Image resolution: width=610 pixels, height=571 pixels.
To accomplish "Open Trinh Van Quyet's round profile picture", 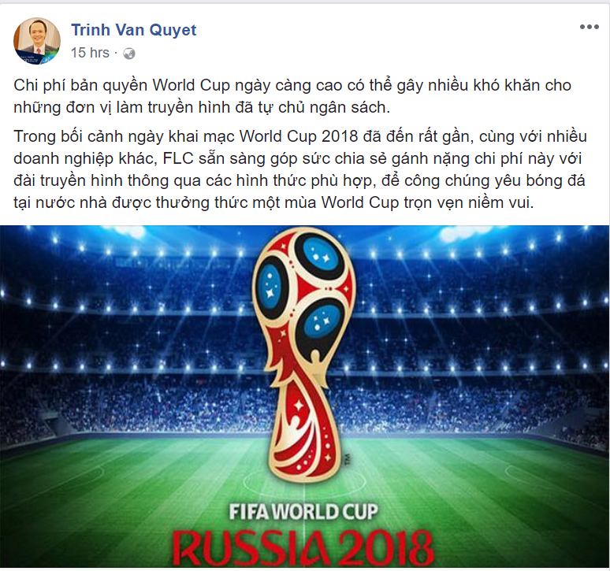I will [37, 41].
